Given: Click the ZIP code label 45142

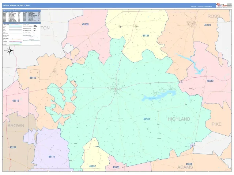Looking at the screenshot, I should click(x=33, y=78).
